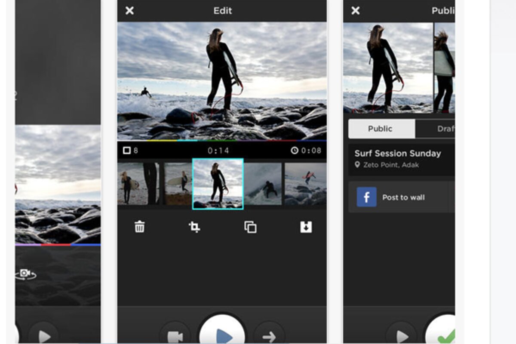Switch to the Draft tab
This screenshot has height=344, width=516.
coord(435,129)
